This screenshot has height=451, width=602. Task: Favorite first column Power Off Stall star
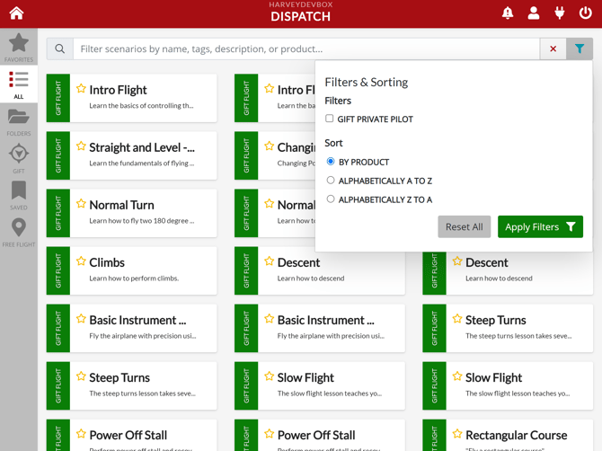pos(81,434)
